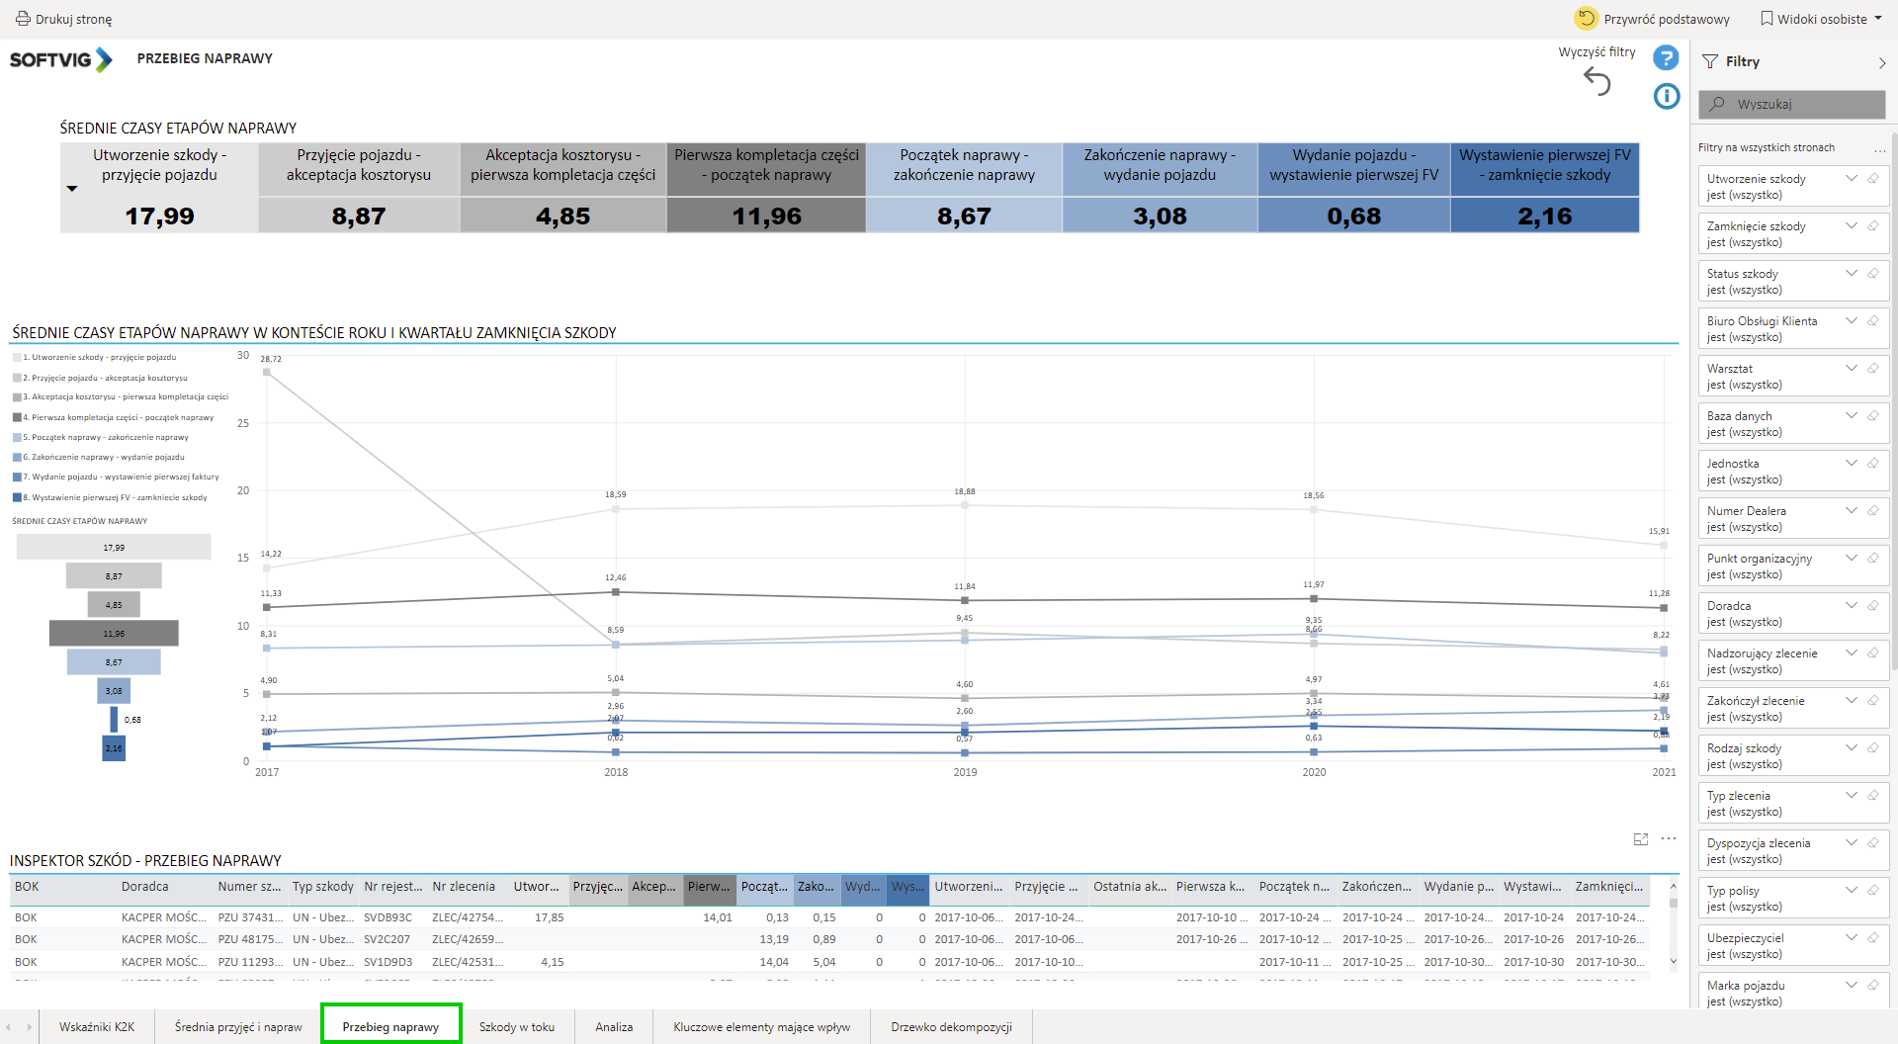Click the Wyczyść filtry undo arrow
This screenshot has height=1044, width=1898.
1596,81
